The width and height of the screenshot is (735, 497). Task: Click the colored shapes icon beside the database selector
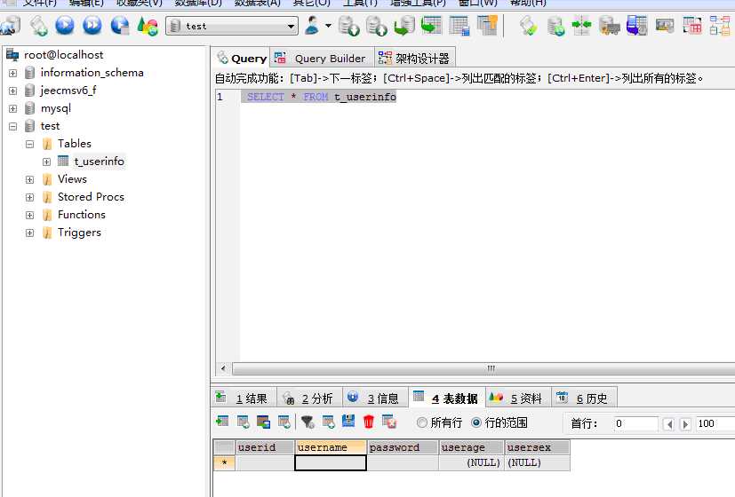[148, 26]
